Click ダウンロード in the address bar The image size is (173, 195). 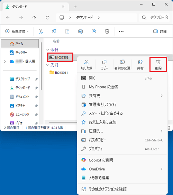tap(84, 18)
